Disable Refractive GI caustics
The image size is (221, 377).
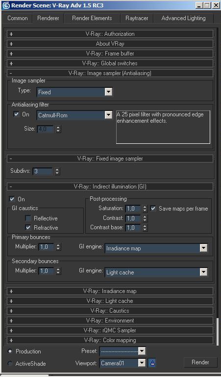(x=28, y=227)
